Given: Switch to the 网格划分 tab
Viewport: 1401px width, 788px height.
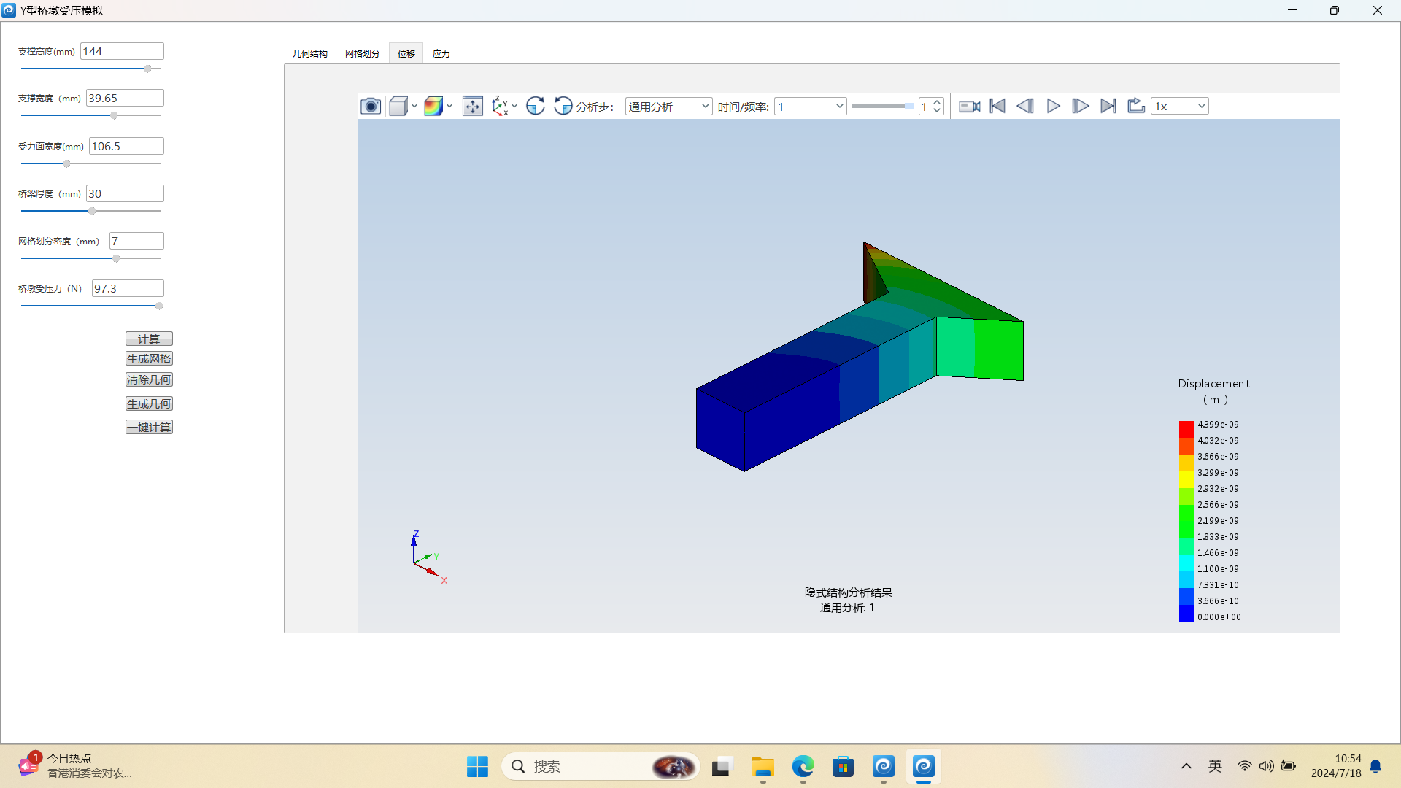Looking at the screenshot, I should pyautogui.click(x=363, y=54).
